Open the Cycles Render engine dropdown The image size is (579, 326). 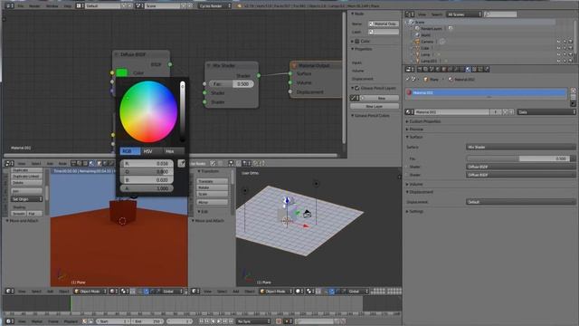pyautogui.click(x=214, y=5)
